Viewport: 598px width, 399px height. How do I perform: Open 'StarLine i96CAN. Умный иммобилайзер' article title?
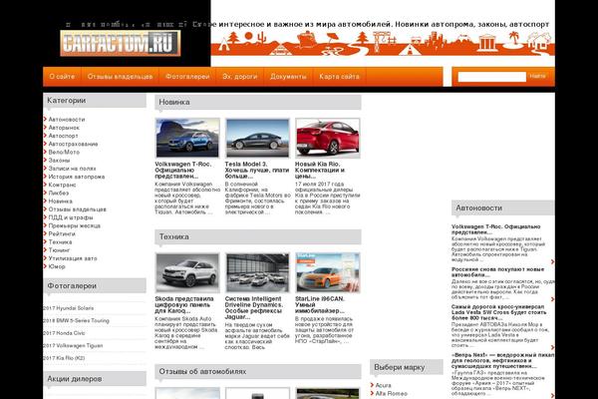click(x=320, y=305)
